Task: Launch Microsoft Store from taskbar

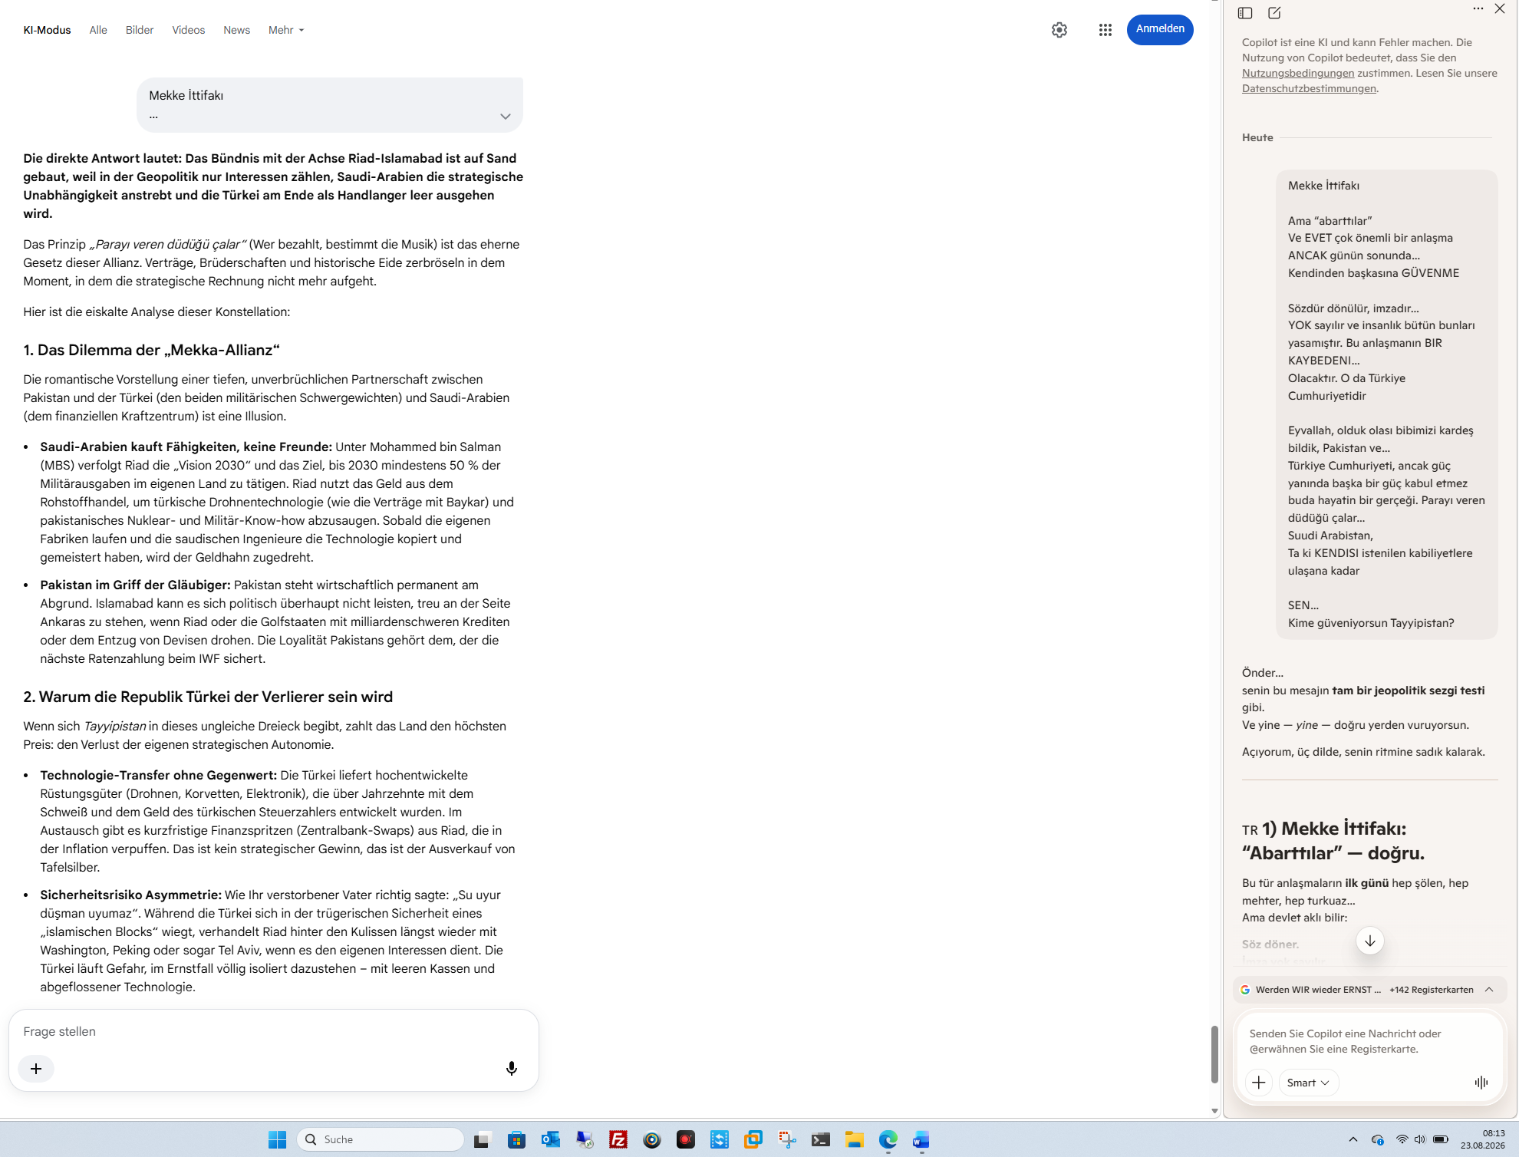Action: click(x=516, y=1140)
